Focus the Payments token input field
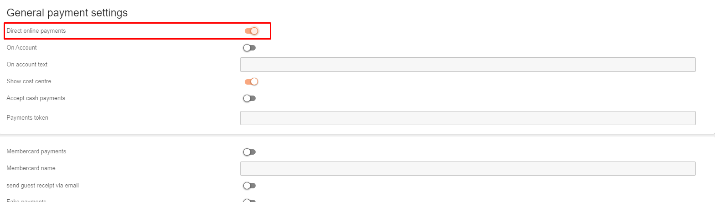The height and width of the screenshot is (202, 715). click(468, 118)
